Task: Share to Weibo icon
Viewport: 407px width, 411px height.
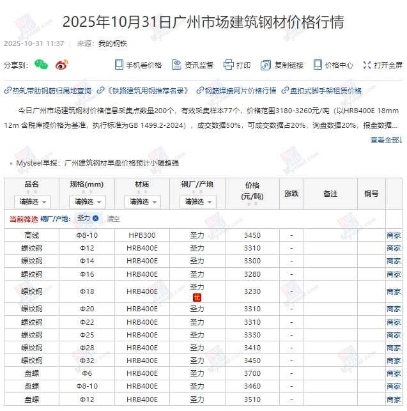Action: coord(62,65)
